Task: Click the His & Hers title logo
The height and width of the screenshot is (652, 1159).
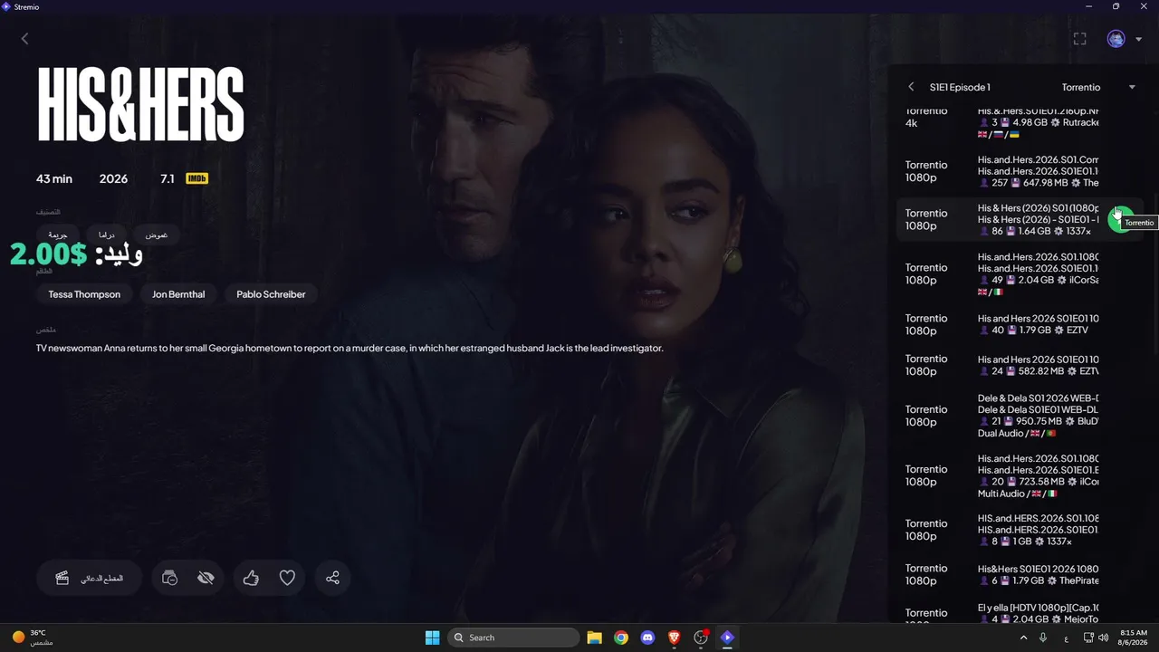Action: (140, 104)
